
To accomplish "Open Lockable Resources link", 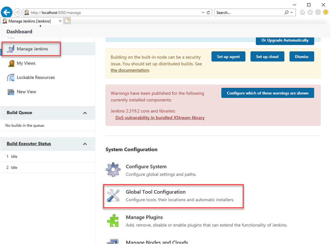I will [x=36, y=77].
